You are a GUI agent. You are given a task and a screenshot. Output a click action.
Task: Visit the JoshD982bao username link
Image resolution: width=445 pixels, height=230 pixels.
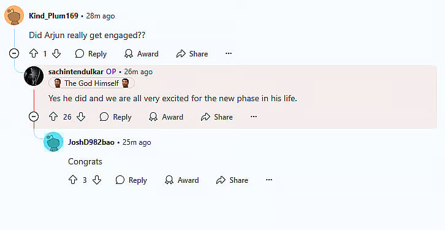point(91,142)
